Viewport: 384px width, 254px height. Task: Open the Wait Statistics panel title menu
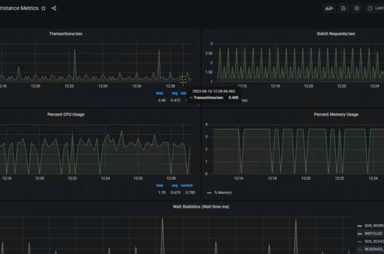pos(201,207)
